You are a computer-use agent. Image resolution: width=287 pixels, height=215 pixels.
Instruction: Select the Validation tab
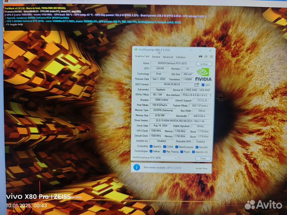[x=181, y=57]
